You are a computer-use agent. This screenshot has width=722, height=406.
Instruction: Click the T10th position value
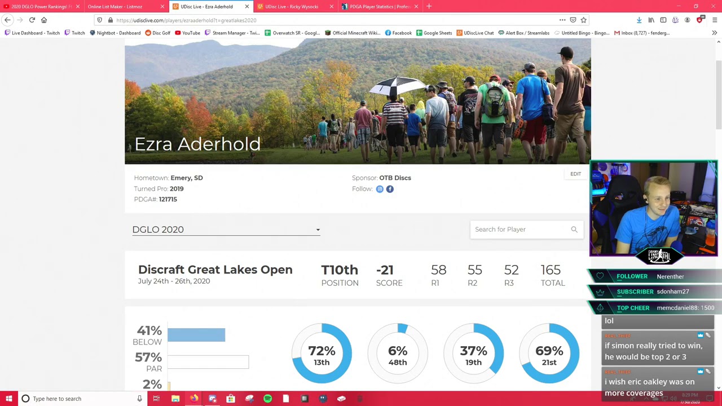click(x=340, y=270)
